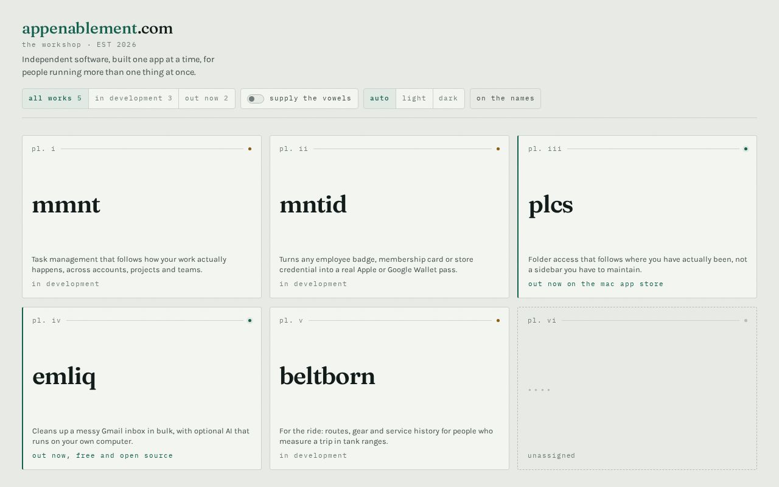This screenshot has width=779, height=487.
Task: Click "the workshop · EST 2026" subtitle
Action: 79,44
